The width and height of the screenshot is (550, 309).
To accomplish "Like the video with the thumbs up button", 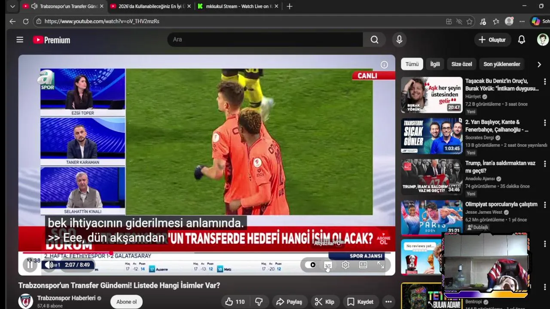I will (x=235, y=302).
